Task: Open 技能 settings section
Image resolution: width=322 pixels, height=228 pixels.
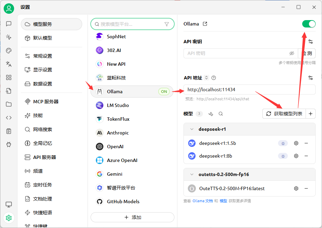Action: point(52,115)
